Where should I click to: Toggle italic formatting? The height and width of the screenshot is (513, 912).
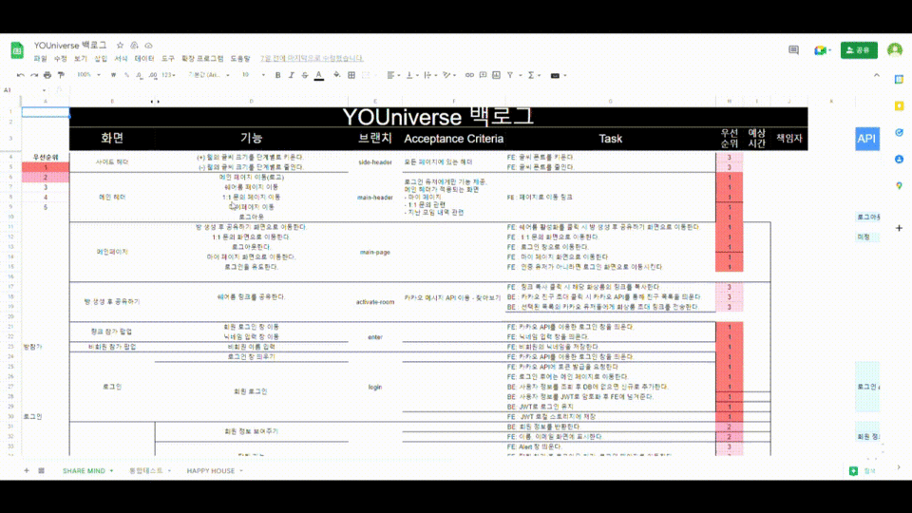[292, 75]
